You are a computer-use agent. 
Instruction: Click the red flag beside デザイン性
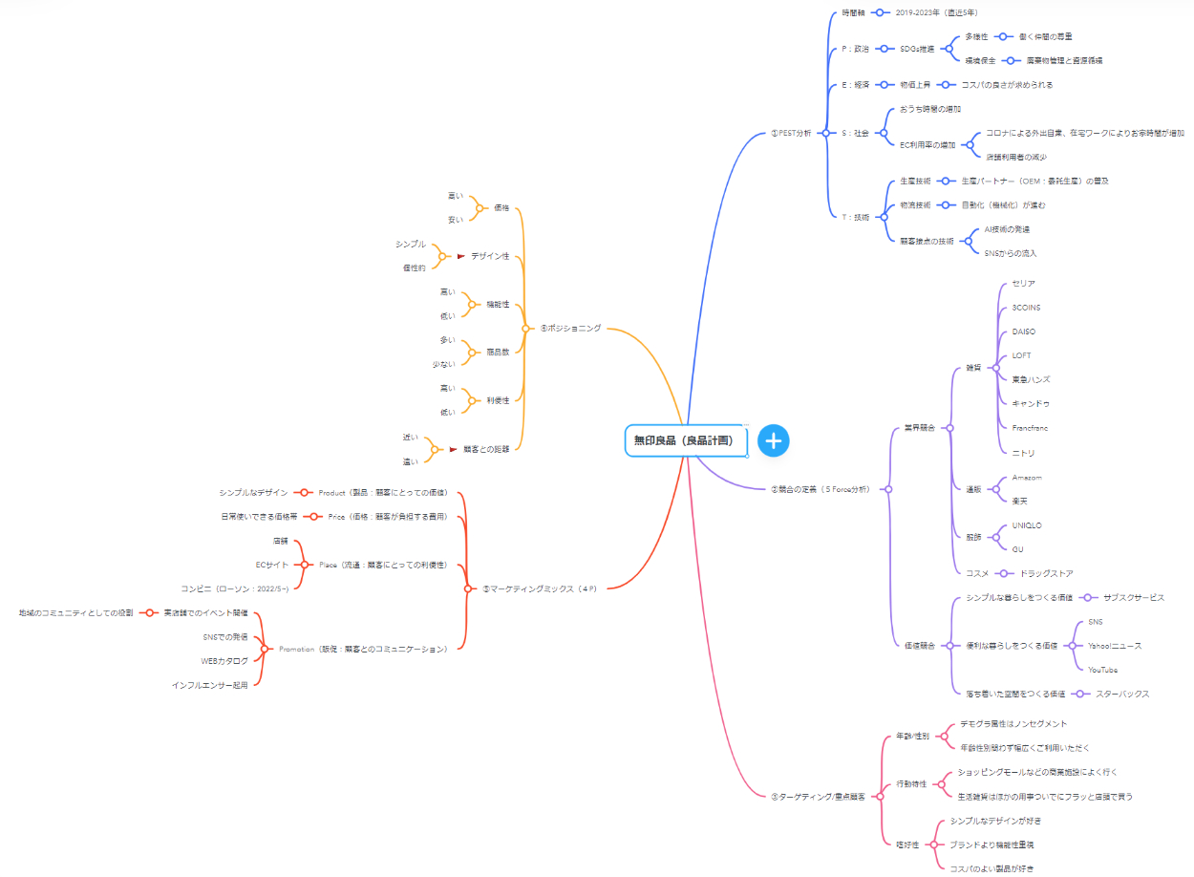(x=460, y=256)
